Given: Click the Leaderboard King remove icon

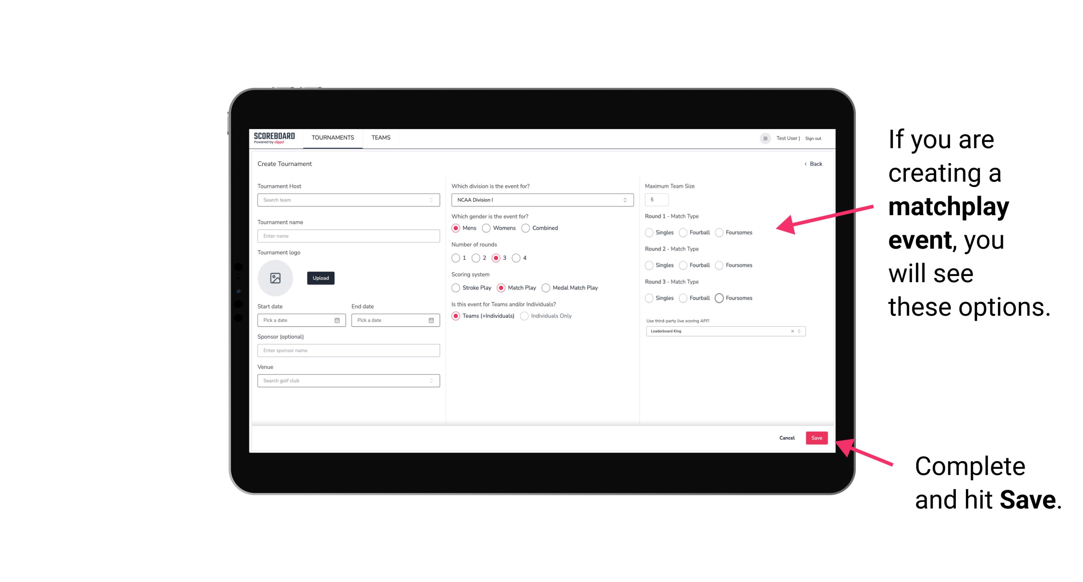Looking at the screenshot, I should point(790,330).
